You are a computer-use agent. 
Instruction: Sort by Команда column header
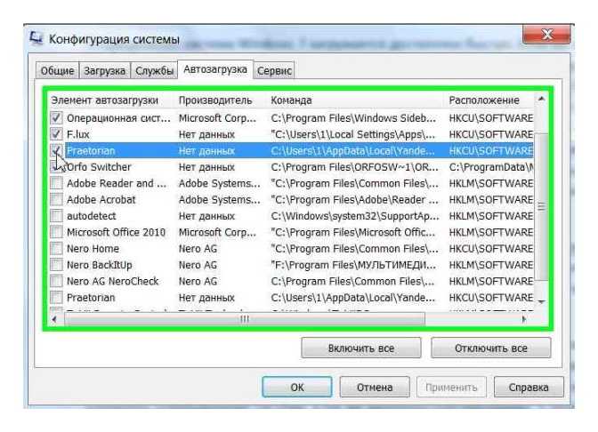pyautogui.click(x=291, y=100)
